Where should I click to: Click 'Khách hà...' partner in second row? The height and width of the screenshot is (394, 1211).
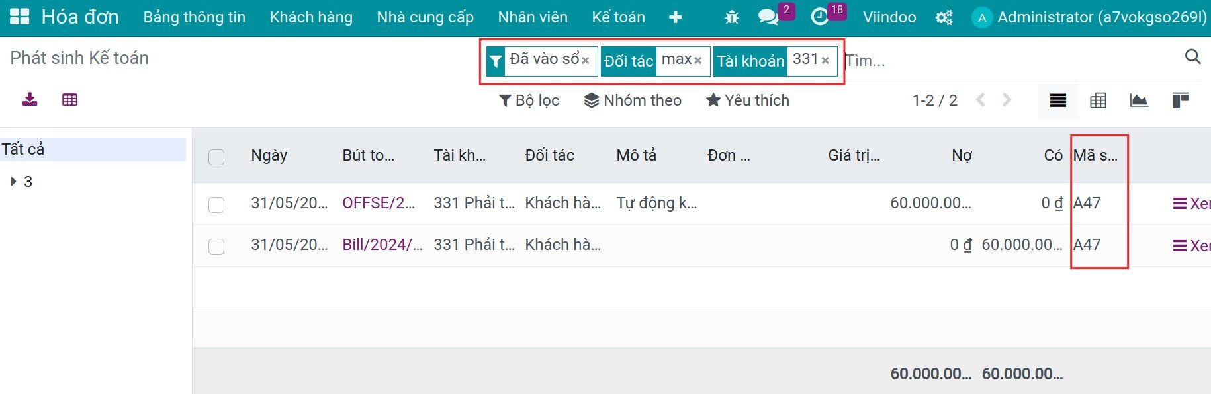[x=563, y=245]
